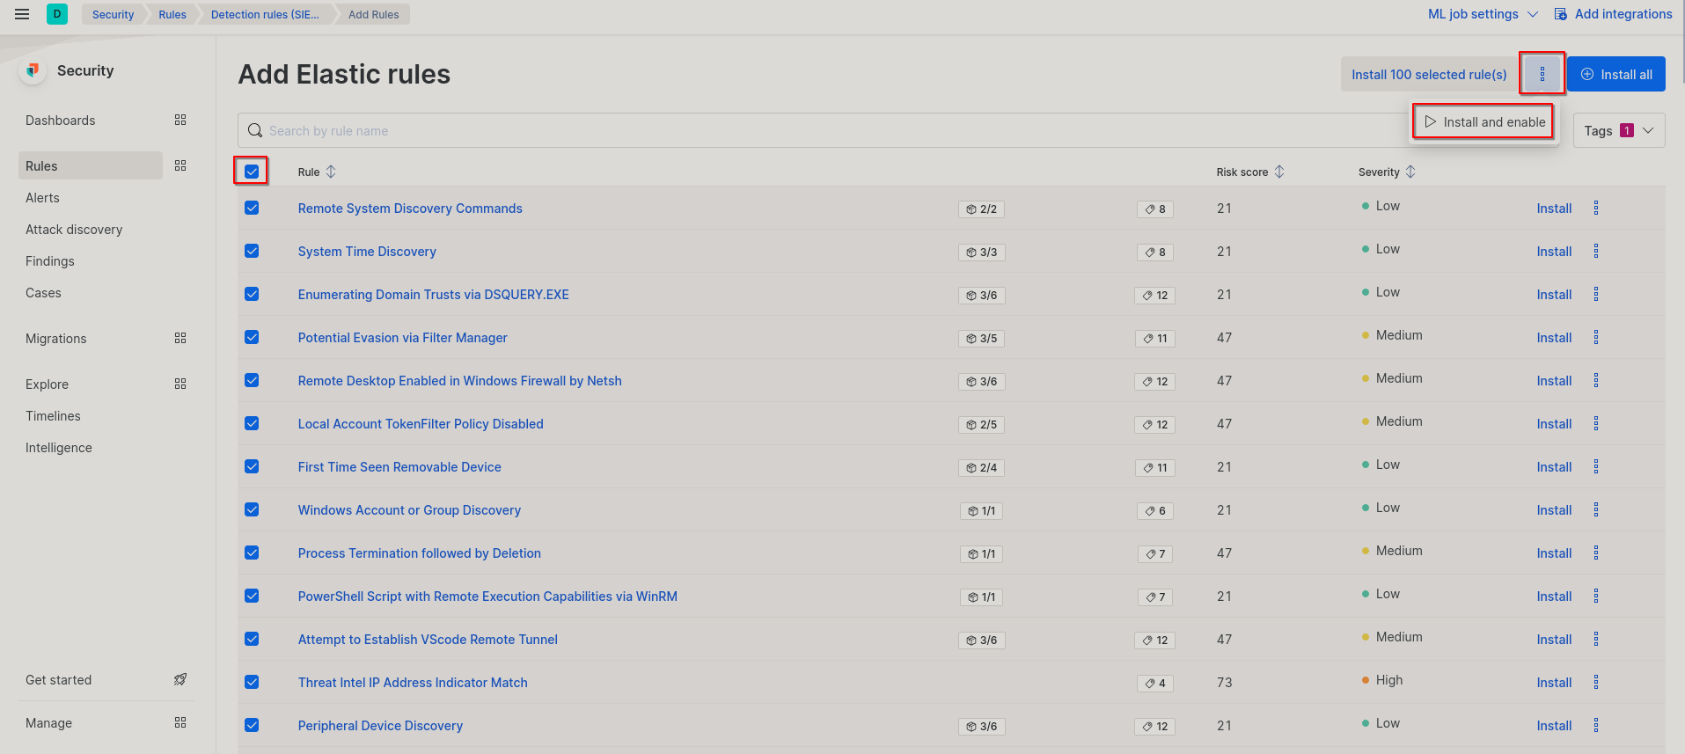Viewport: 1685px width, 754px height.
Task: Uncheck Attempt to Establish VScode Remote Tunnel checkbox
Action: 252,639
